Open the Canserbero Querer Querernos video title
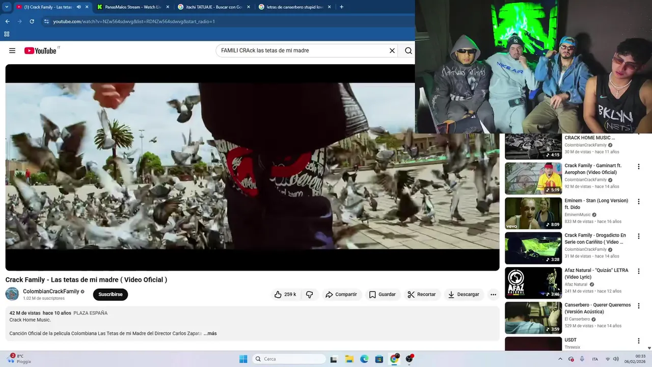The width and height of the screenshot is (652, 367). [x=597, y=308]
